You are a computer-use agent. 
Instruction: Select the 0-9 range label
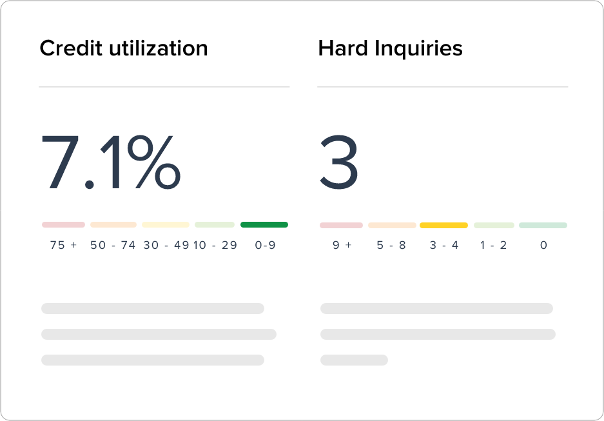(x=266, y=245)
